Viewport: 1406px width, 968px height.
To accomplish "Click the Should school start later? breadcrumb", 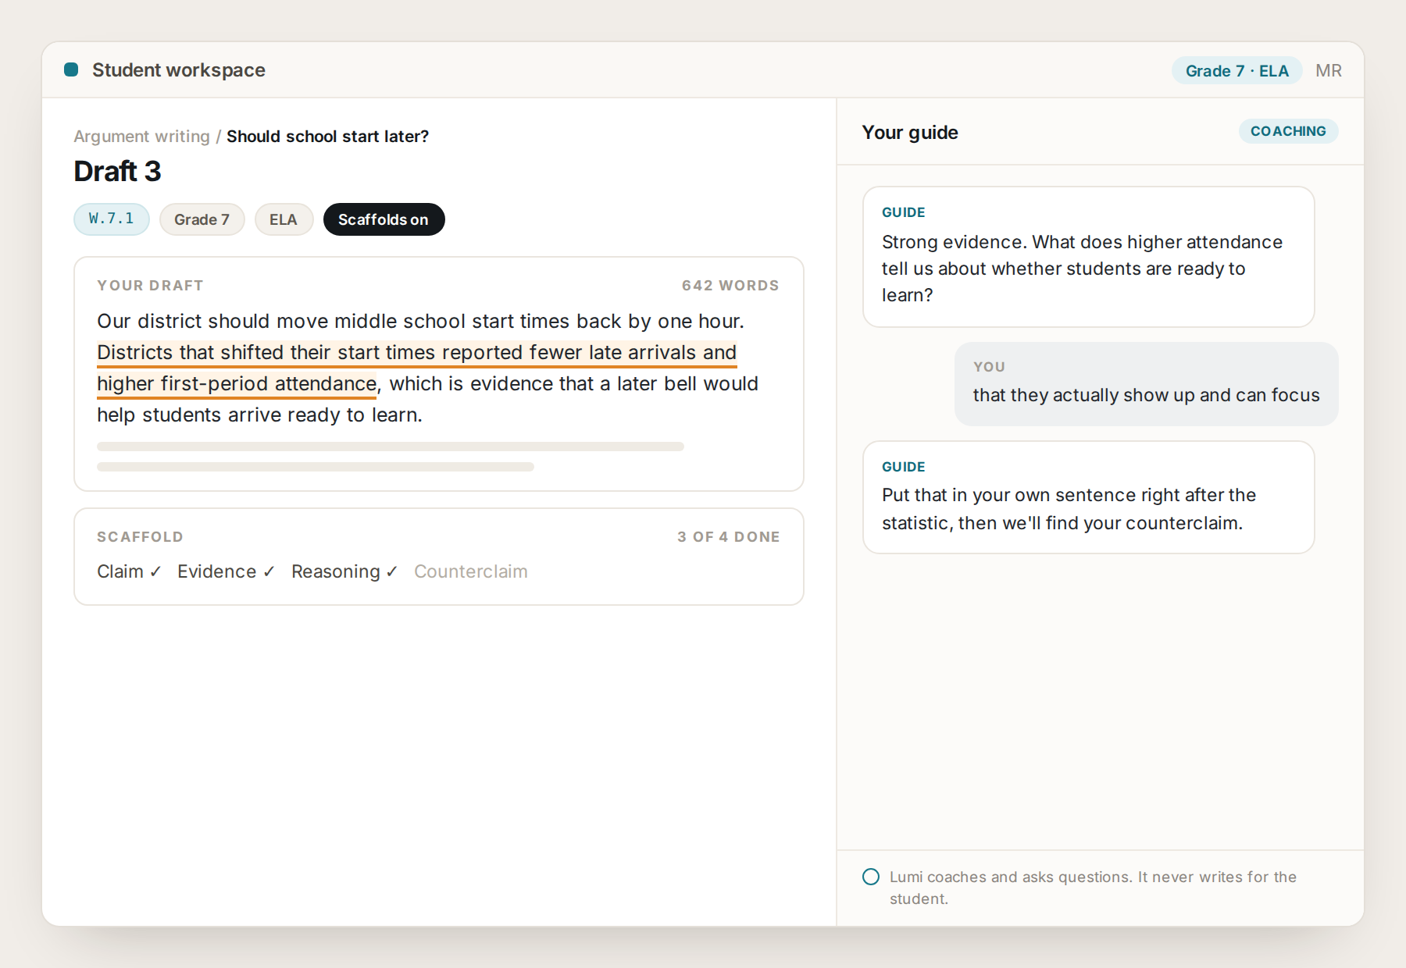I will (x=327, y=136).
